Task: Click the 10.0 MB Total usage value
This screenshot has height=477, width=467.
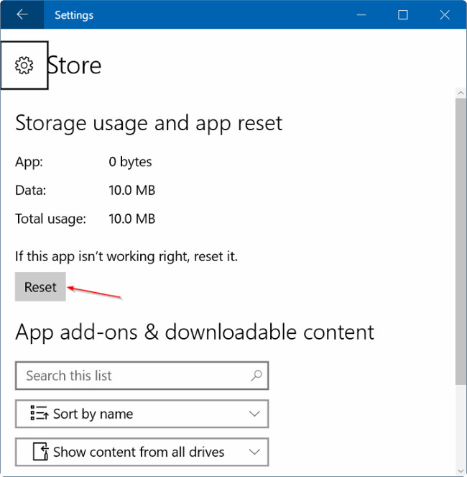Action: tap(132, 219)
